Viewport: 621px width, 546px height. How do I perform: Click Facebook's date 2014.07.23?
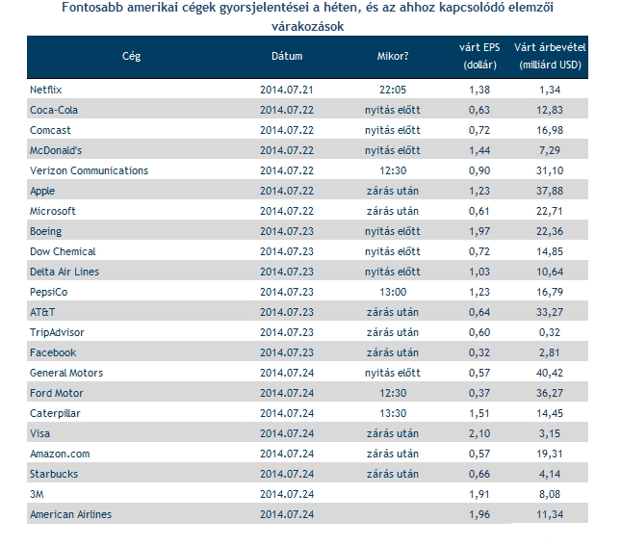tap(287, 352)
